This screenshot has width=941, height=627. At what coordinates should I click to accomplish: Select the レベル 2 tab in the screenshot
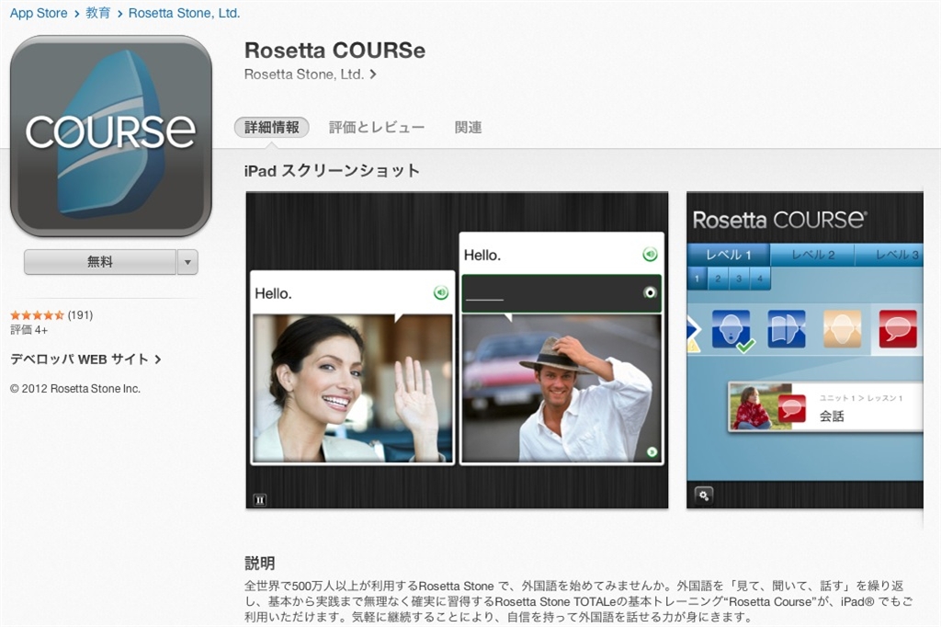812,255
